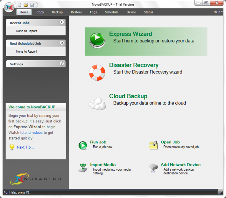226x198 pixels.
Task: Switch to the Home tab
Action: 24,12
